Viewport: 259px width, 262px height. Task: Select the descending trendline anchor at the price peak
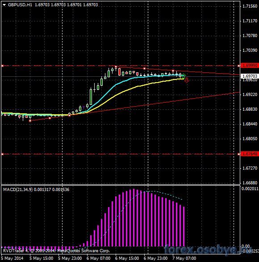(116, 67)
